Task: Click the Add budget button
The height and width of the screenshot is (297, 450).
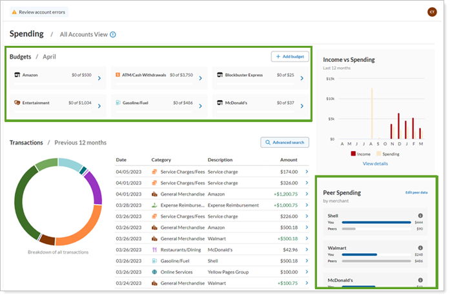Action: 290,57
